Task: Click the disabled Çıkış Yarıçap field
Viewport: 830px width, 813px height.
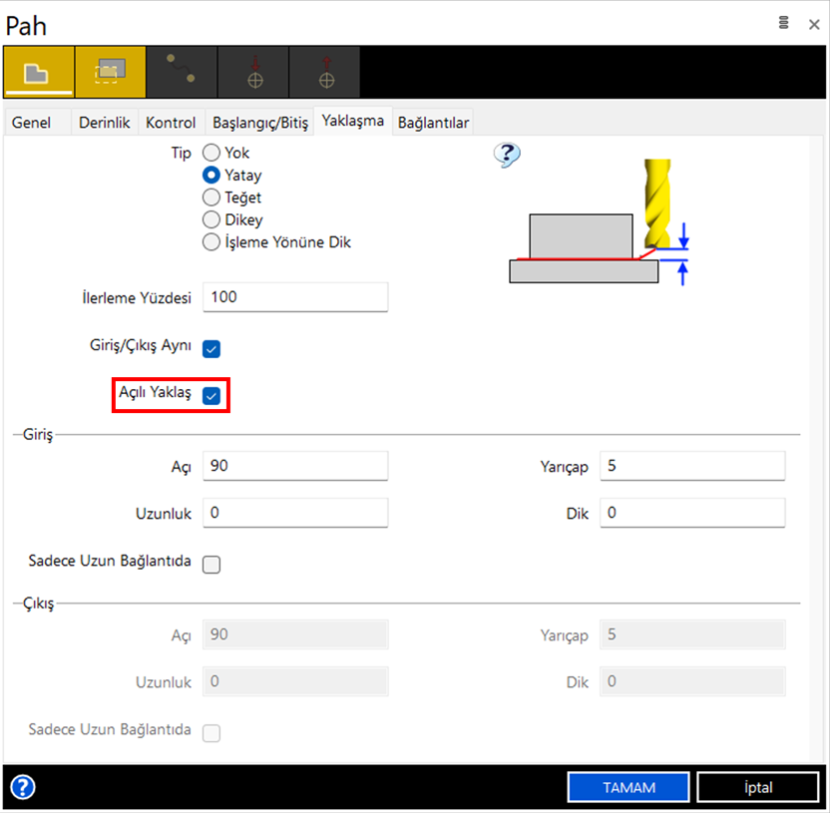Action: pos(692,634)
